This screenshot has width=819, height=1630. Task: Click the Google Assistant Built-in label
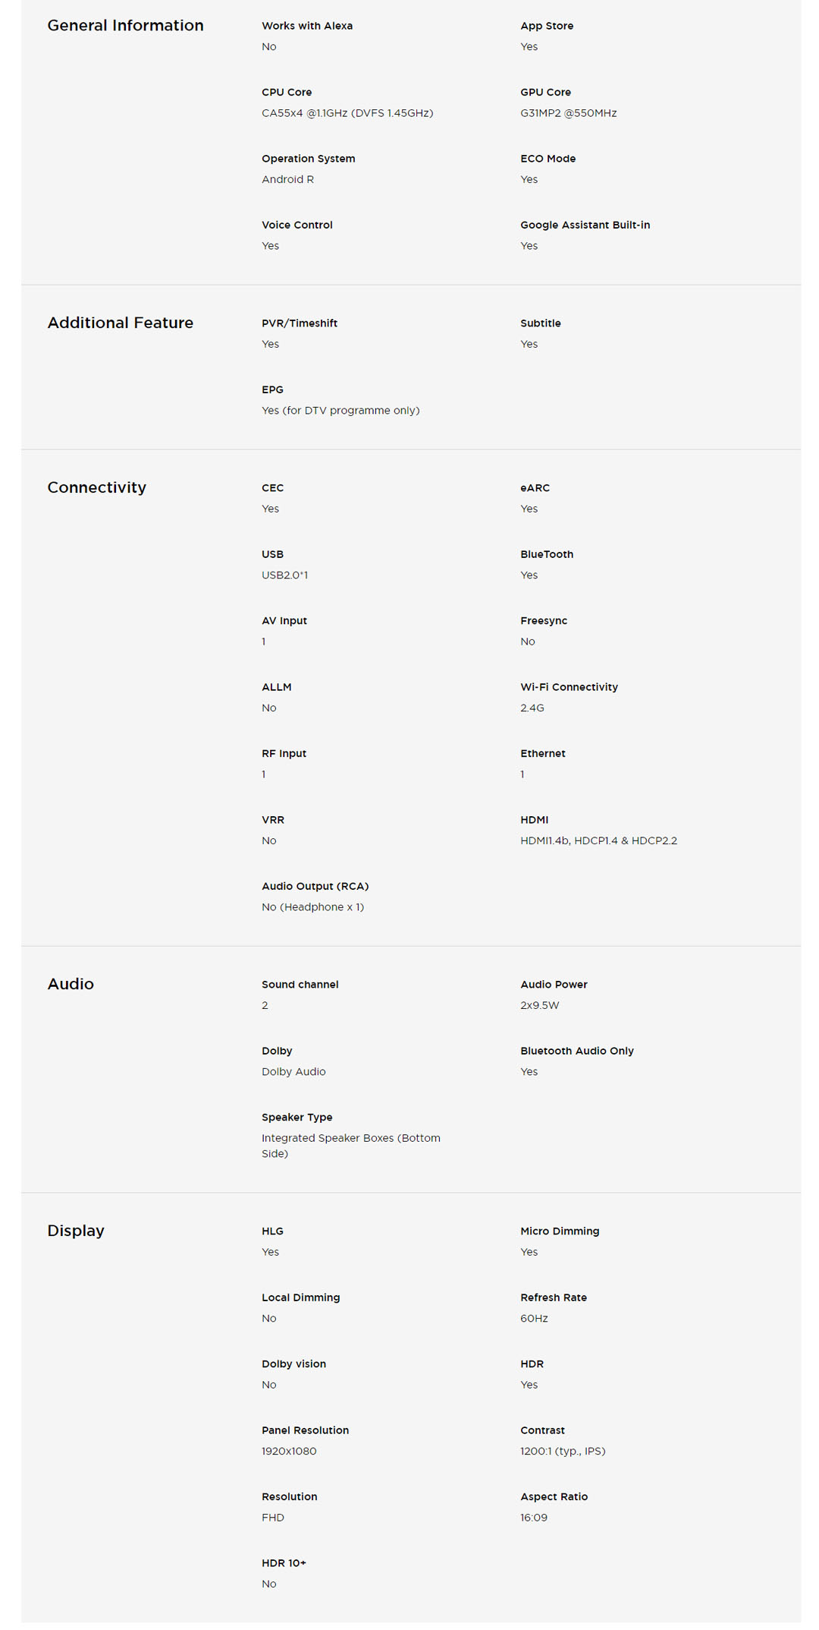(585, 225)
